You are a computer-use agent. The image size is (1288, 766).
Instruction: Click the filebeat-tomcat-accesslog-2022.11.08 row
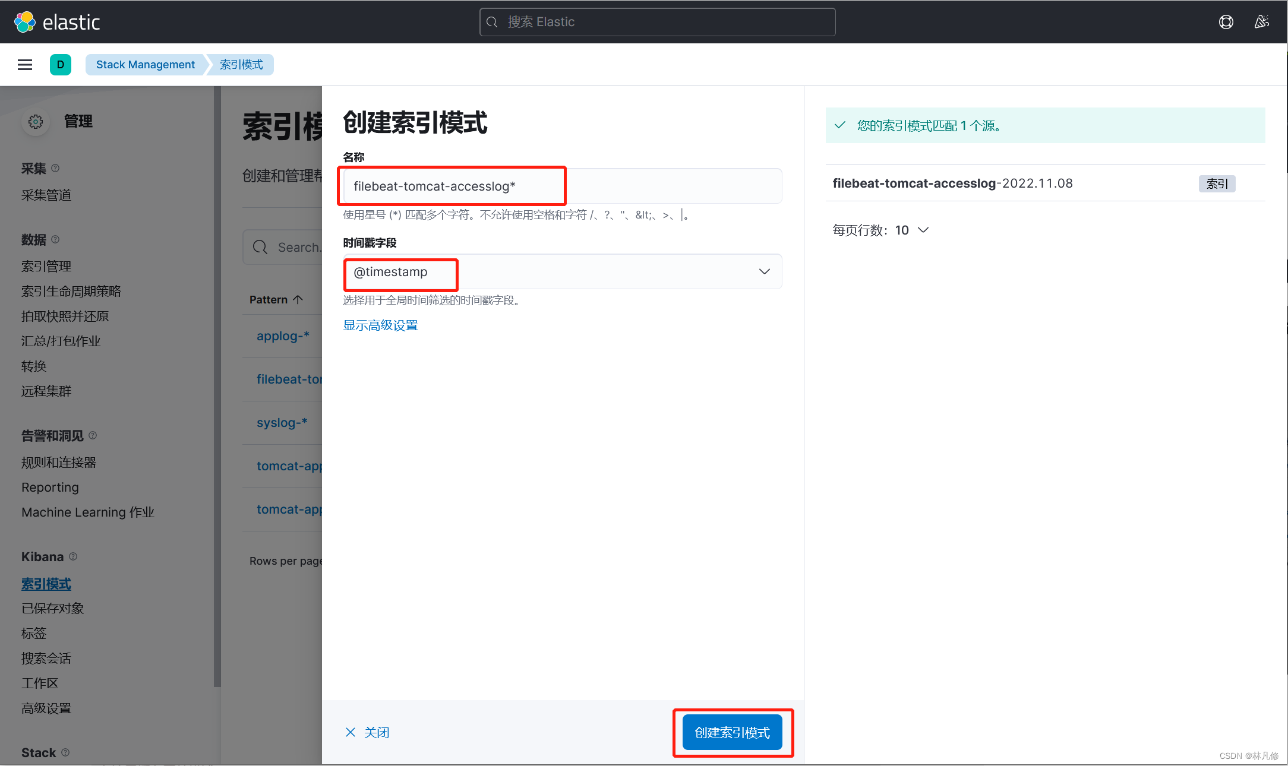[x=1045, y=183]
